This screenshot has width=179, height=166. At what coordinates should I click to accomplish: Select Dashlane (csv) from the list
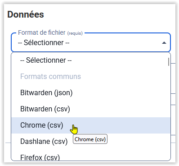[91, 141]
